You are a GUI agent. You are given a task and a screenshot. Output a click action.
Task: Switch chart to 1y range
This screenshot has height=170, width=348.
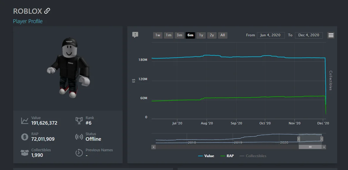pos(201,35)
